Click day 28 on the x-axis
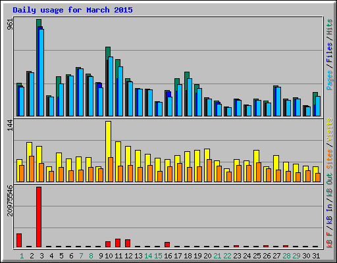The height and width of the screenshot is (263, 337). click(x=286, y=256)
